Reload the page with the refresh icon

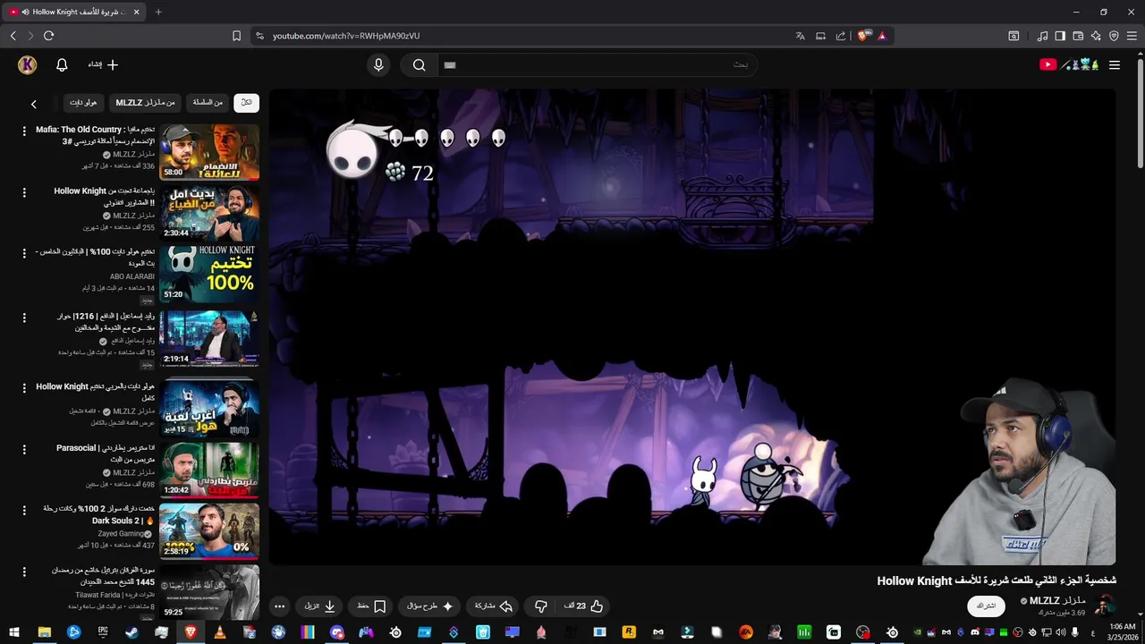coord(48,36)
